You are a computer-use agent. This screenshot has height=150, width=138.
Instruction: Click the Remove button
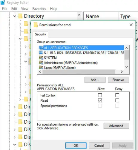tap(118, 80)
